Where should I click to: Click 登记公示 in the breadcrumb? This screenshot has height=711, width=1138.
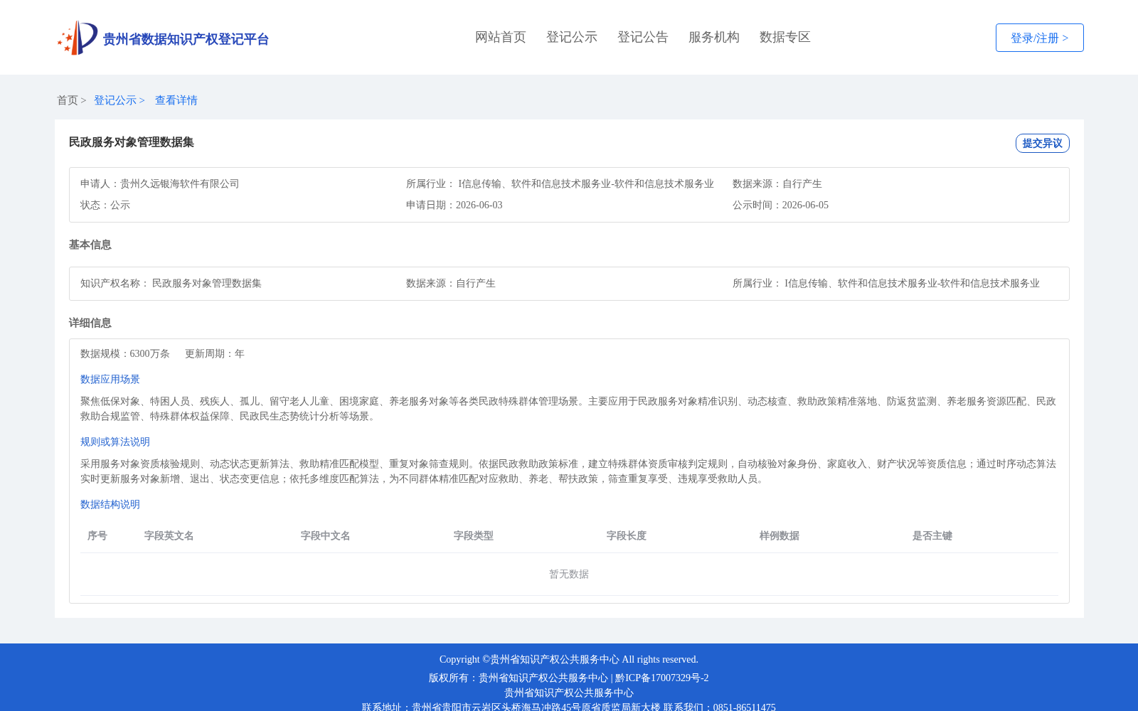tap(115, 100)
